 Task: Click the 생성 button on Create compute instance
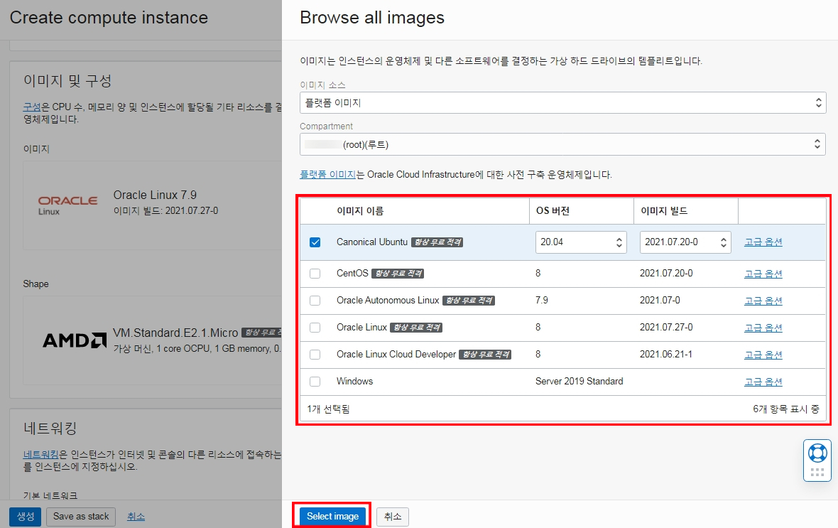coord(25,516)
